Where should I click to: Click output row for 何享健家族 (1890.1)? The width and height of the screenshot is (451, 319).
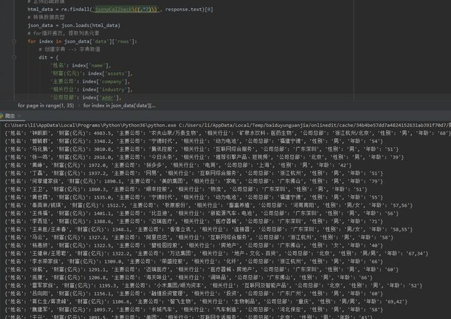pyautogui.click(x=194, y=181)
